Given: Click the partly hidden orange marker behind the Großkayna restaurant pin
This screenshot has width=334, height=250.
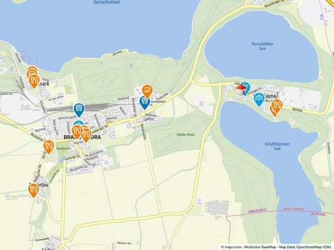Looking at the screenshot, I should tap(273, 111).
